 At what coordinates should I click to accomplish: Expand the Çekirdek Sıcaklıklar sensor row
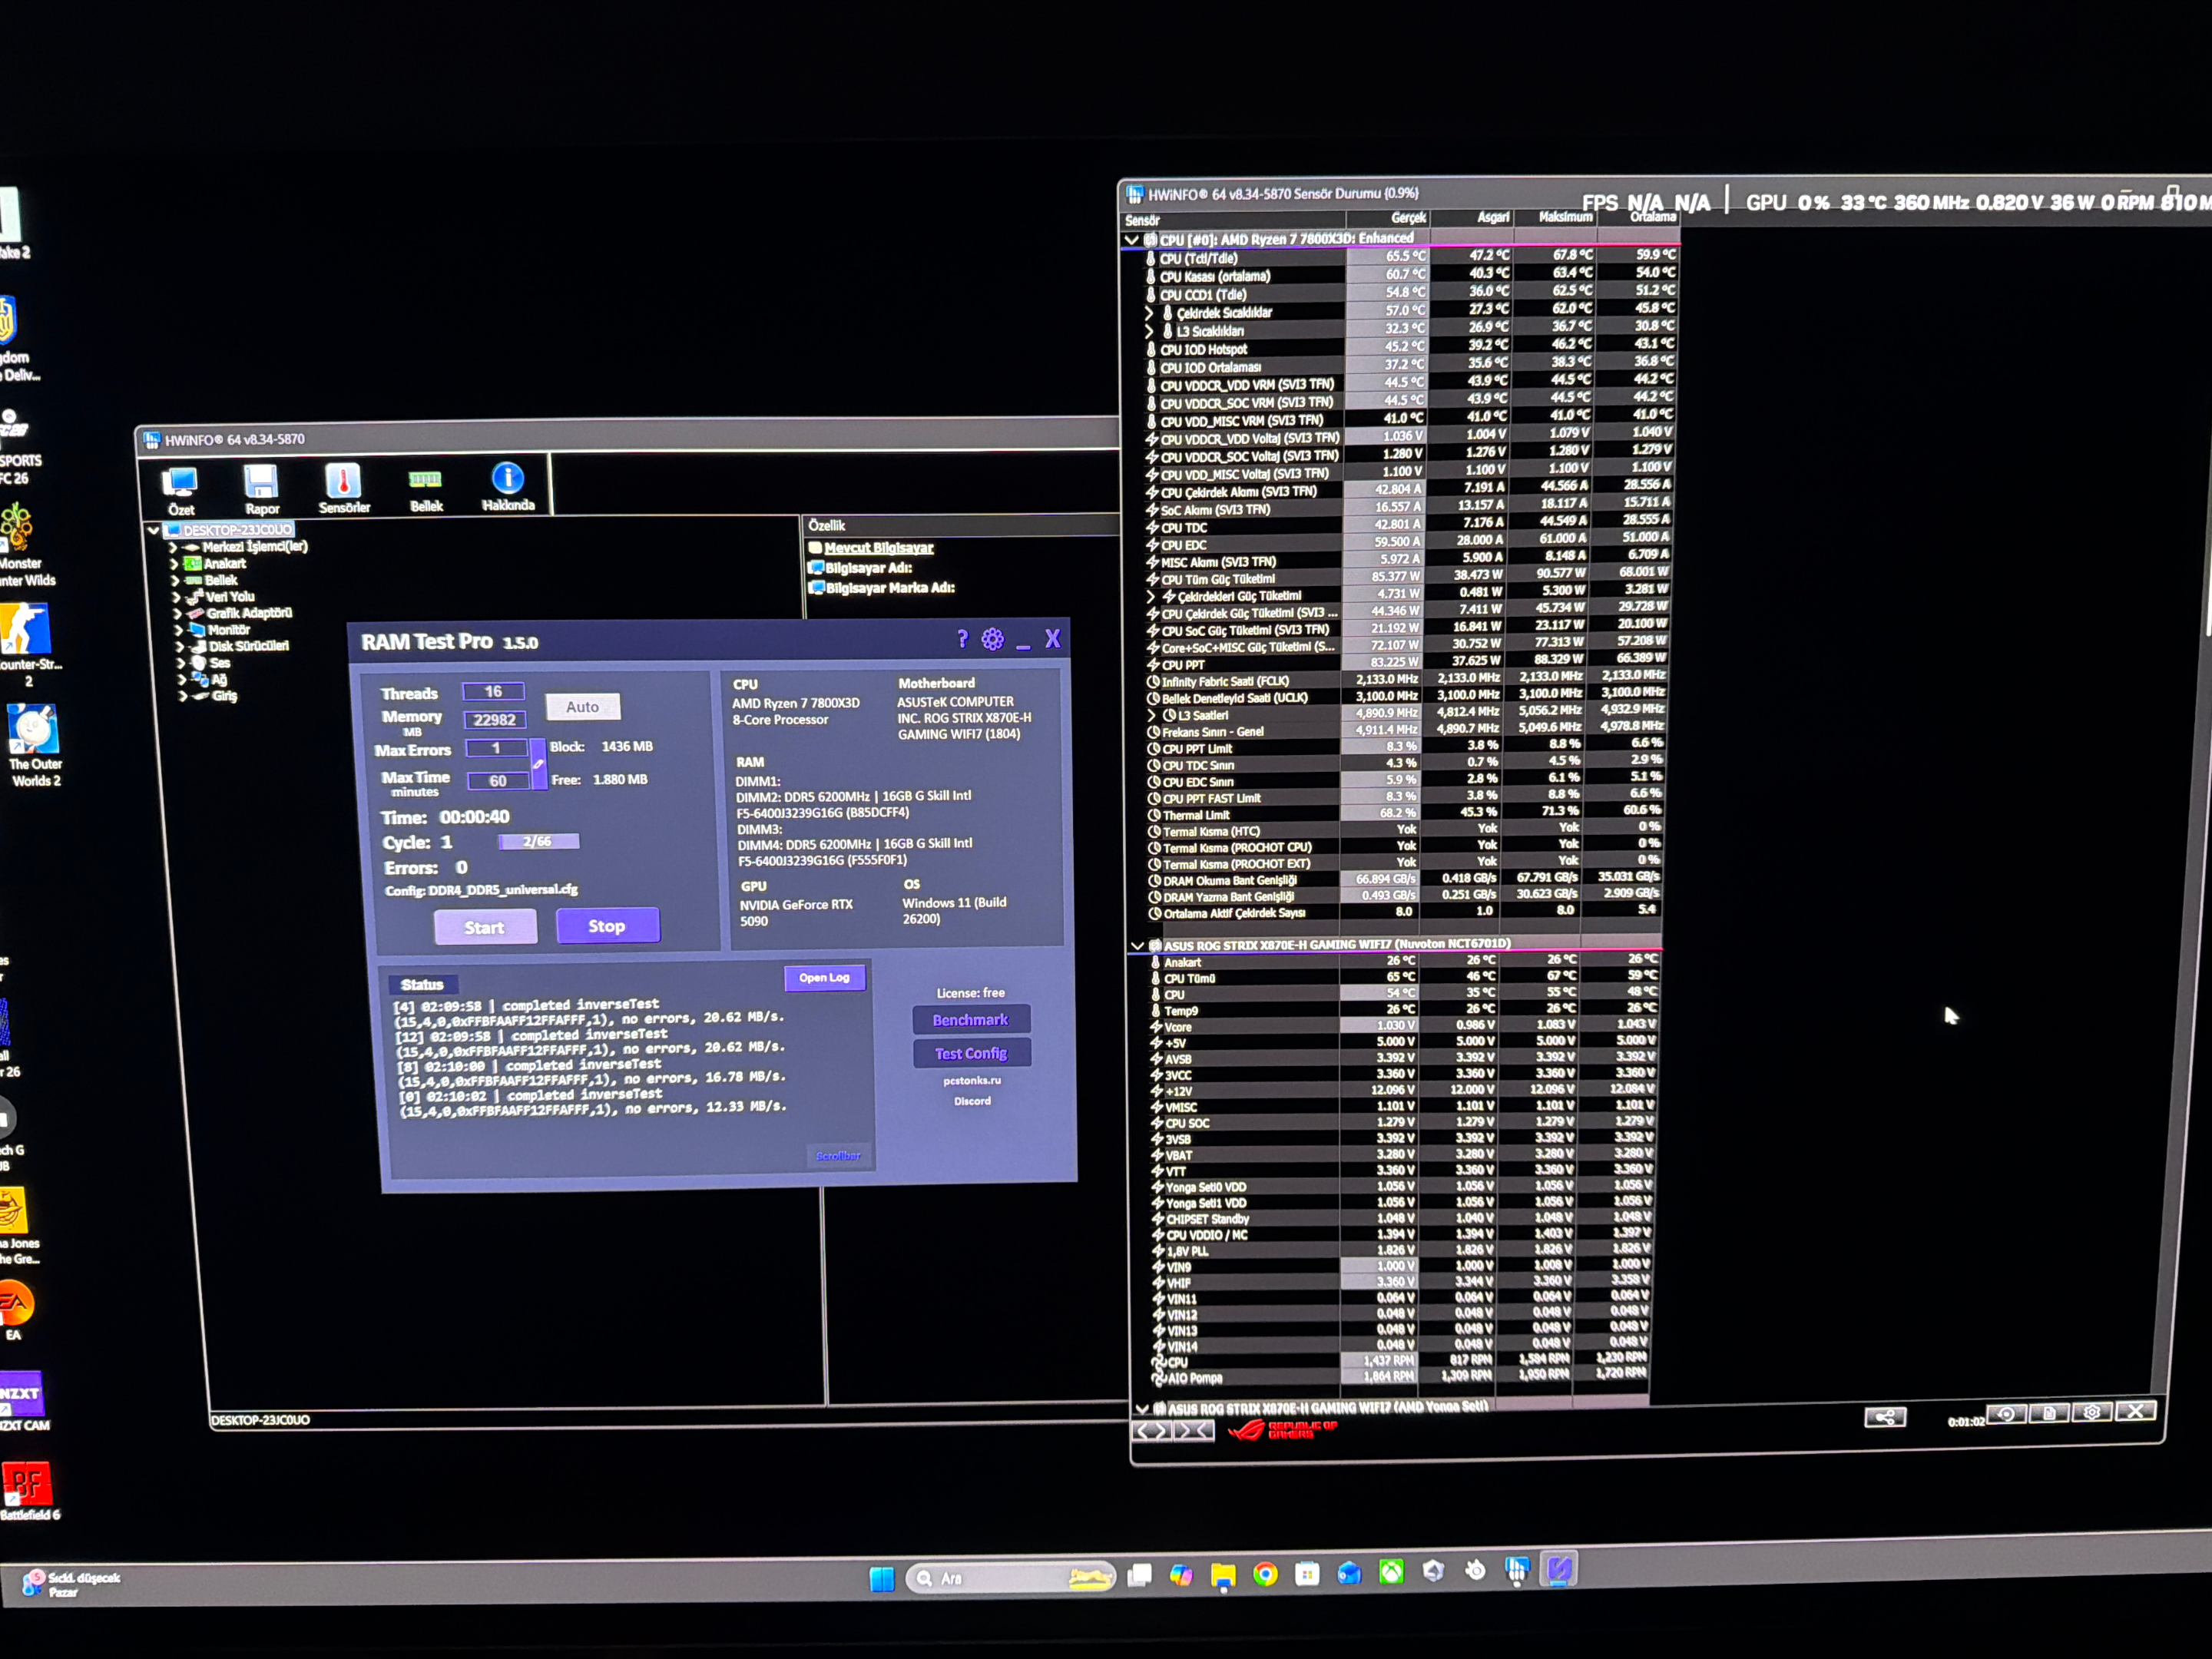pos(1149,313)
